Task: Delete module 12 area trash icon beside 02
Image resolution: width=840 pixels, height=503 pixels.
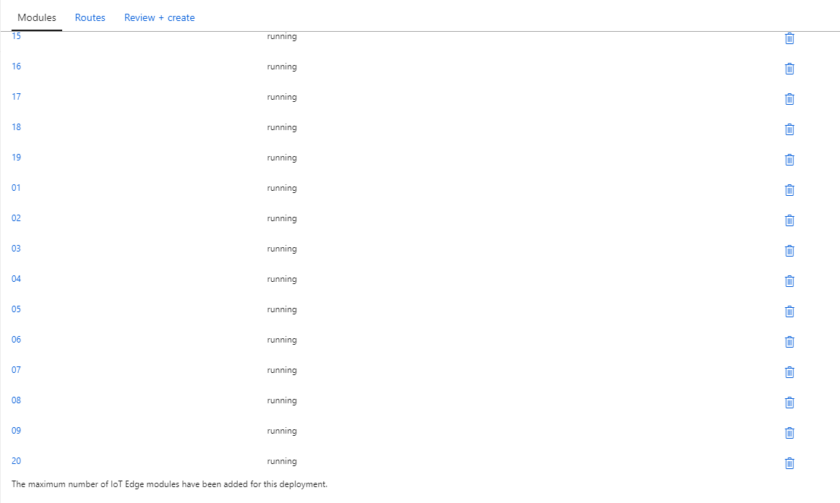Action: click(789, 220)
